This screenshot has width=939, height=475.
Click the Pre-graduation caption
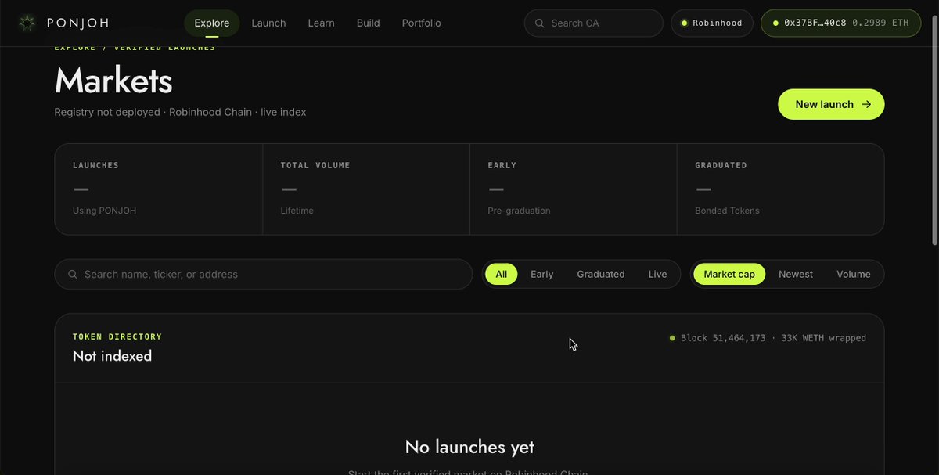pyautogui.click(x=519, y=211)
